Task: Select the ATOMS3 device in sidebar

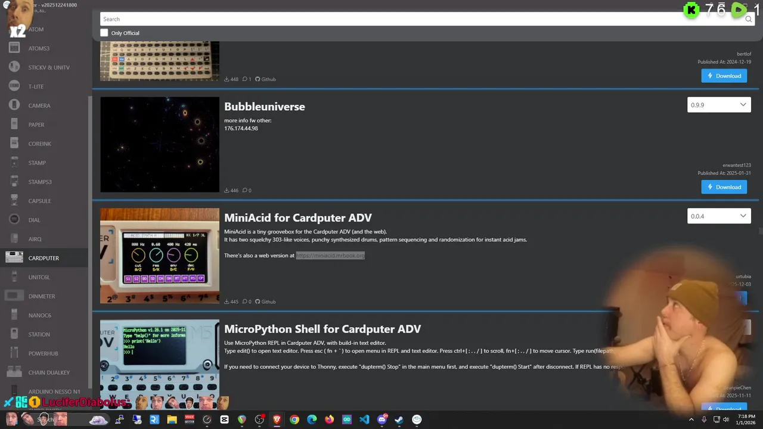Action: click(x=44, y=48)
